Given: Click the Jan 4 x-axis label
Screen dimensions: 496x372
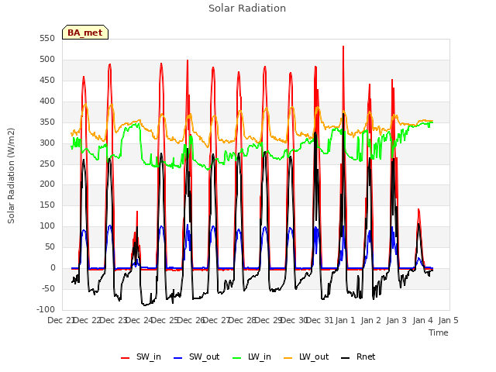Looking at the screenshot, I should tap(422, 320).
